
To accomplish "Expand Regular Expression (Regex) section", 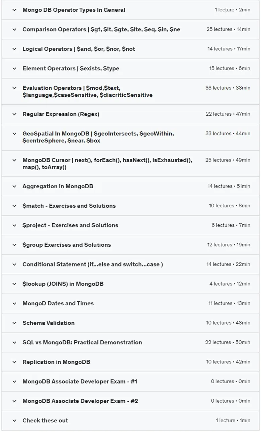I will point(130,114).
